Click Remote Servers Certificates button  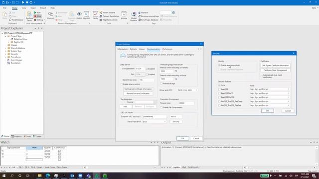[138, 93]
